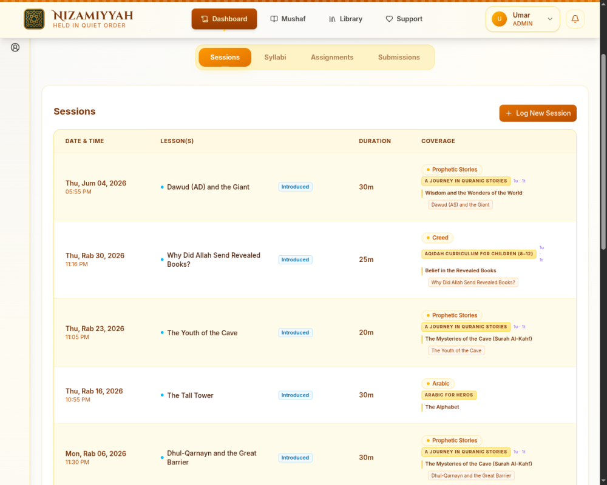Go to the Submissions tab
This screenshot has width=607, height=485.
399,57
